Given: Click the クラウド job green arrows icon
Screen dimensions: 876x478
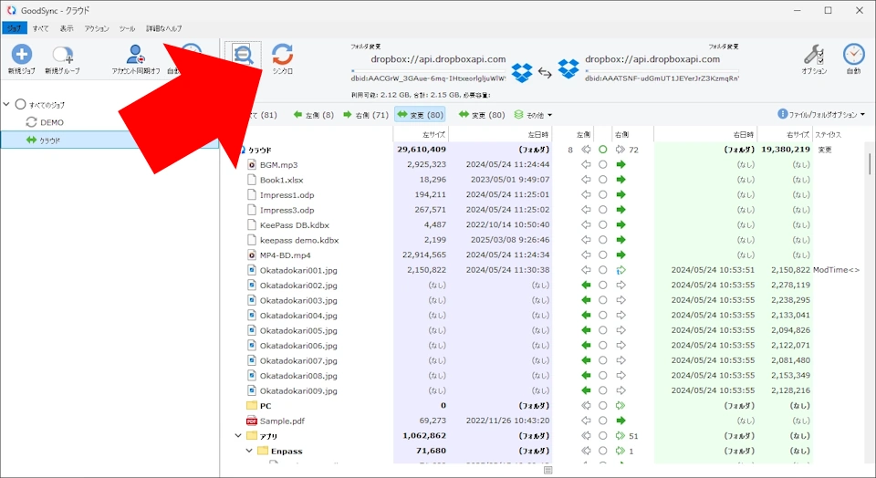Looking at the screenshot, I should click(x=31, y=140).
